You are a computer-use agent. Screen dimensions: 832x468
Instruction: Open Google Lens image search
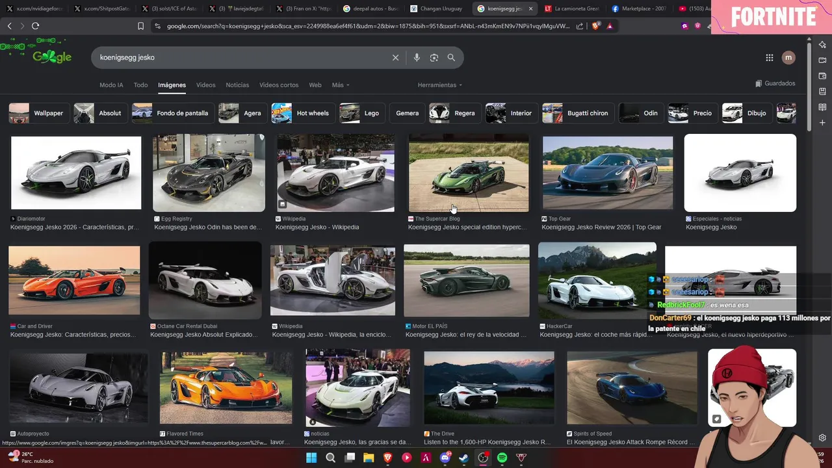(x=434, y=58)
